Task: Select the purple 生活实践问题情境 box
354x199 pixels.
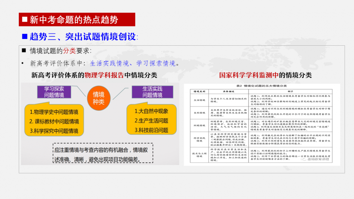Action: click(x=152, y=92)
